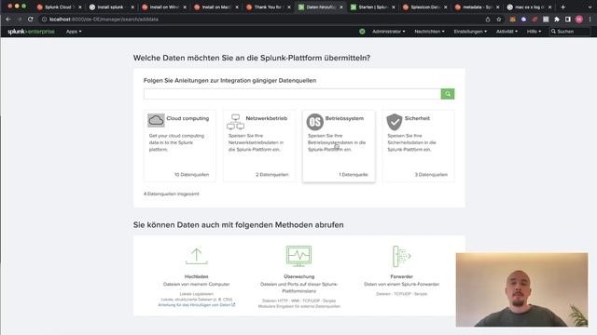This screenshot has width=597, height=335.
Task: Bookmark this page with the star icon
Action: click(x=499, y=20)
